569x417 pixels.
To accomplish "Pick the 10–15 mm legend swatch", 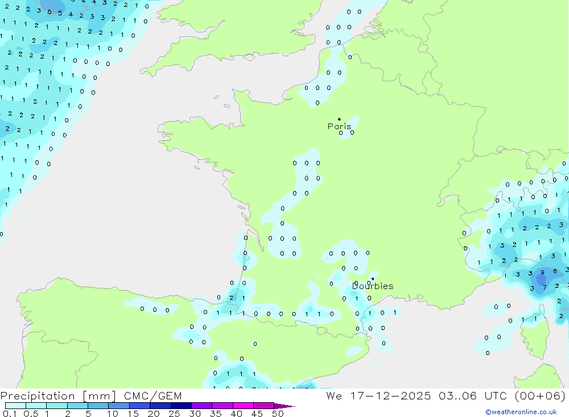I will [119, 406].
